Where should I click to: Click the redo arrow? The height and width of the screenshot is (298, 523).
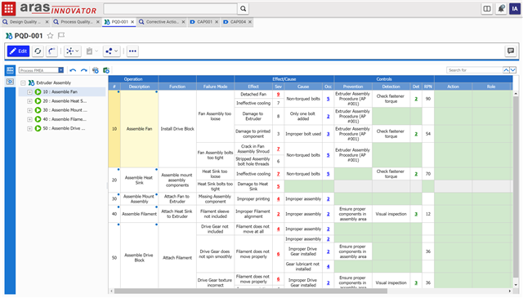point(83,70)
